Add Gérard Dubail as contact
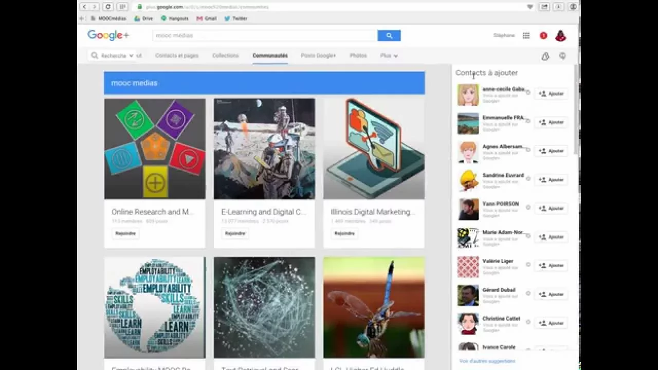The width and height of the screenshot is (658, 370). click(551, 294)
